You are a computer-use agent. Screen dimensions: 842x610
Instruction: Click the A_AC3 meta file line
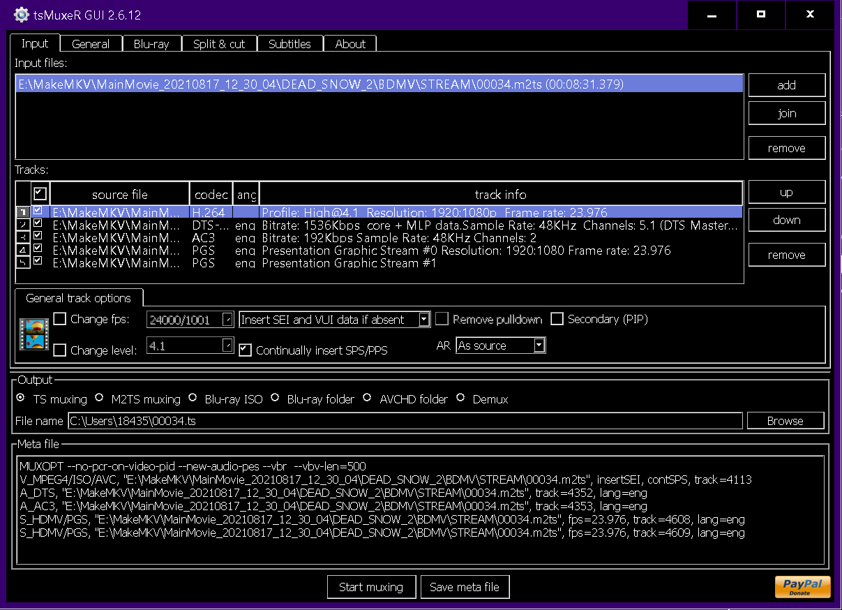(333, 506)
